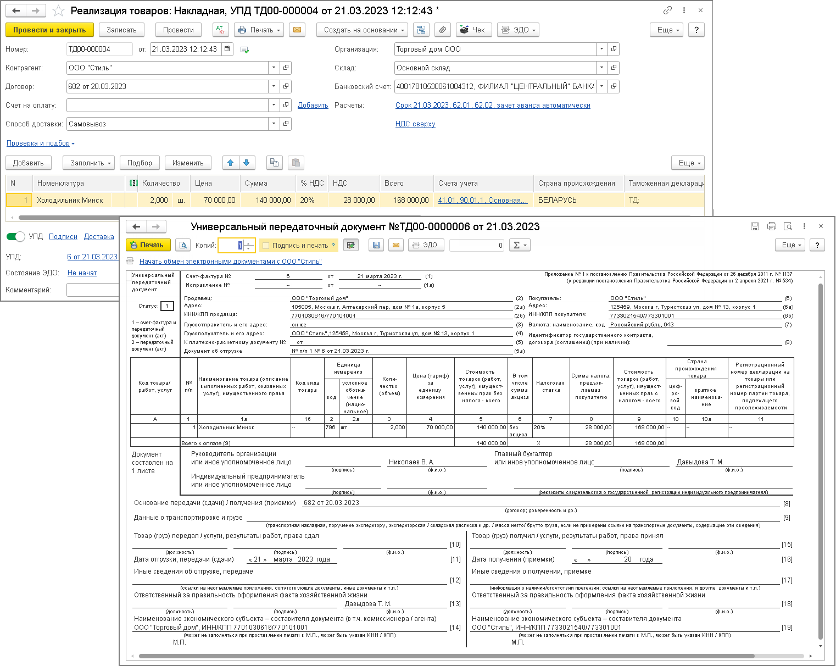Open Создать на основании menu
The image size is (836, 666).
(x=362, y=30)
